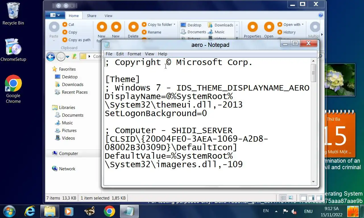Image resolution: width=364 pixels, height=218 pixels.
Task: Toggle the preview pane layout button
Action: [x=319, y=198]
